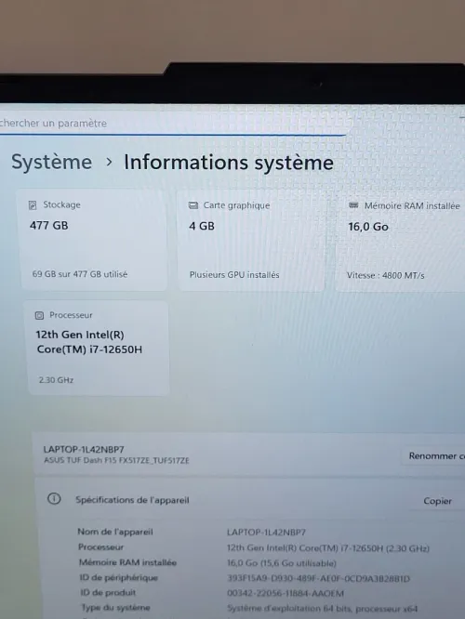Click the Processeur card icon
465x619 pixels.
[x=39, y=315]
